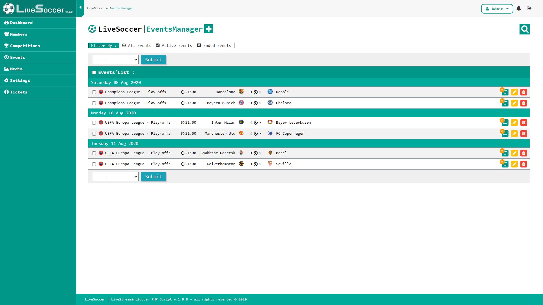This screenshot has height=305, width=543.
Task: Edit the Shakhtar Donetsk vs Basel event
Action: (x=514, y=153)
